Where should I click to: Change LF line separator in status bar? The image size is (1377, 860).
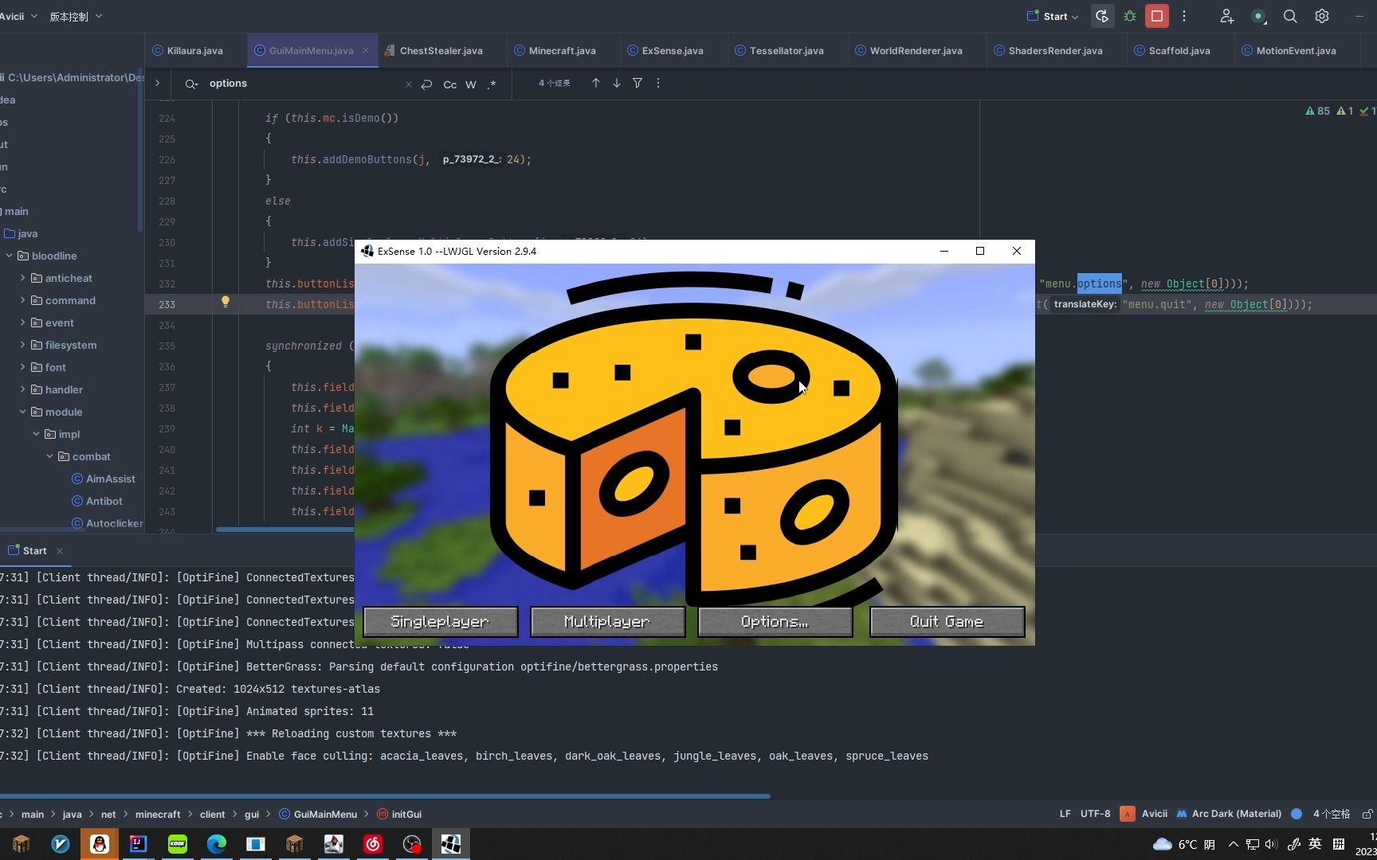(x=1065, y=814)
